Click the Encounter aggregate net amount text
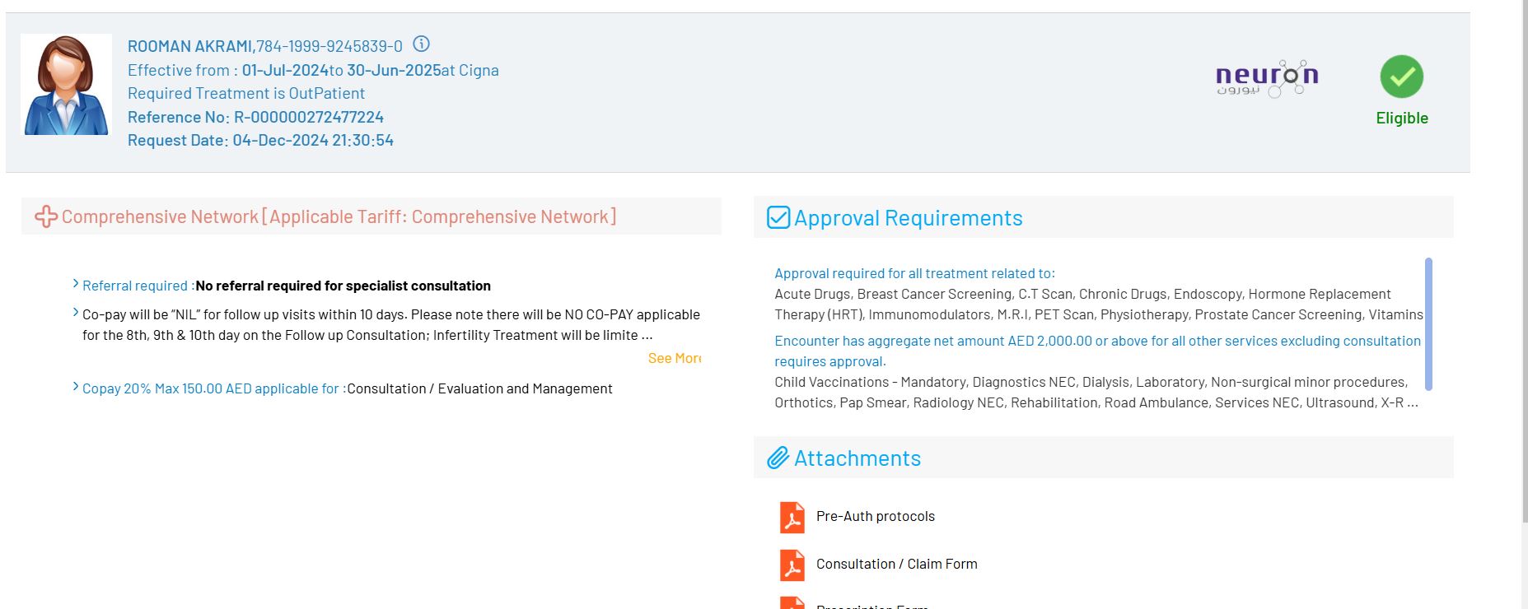The width and height of the screenshot is (1528, 609). tap(1097, 351)
